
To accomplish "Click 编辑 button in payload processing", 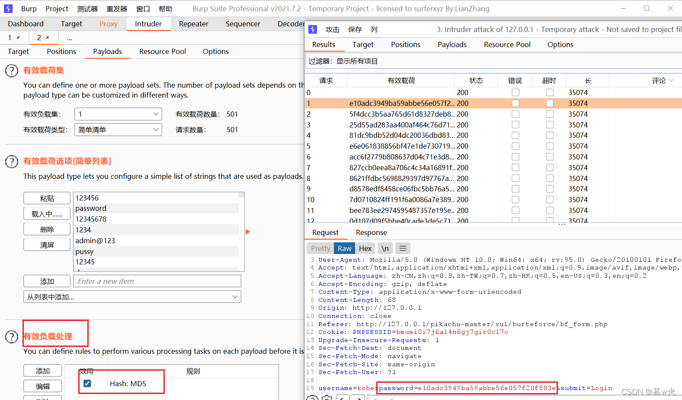I will [x=42, y=386].
